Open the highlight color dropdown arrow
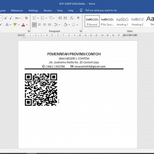This screenshot has height=154, width=154. (19, 25)
